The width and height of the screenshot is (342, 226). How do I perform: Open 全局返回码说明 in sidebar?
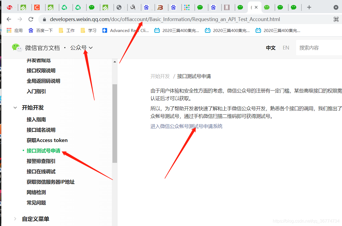click(43, 81)
